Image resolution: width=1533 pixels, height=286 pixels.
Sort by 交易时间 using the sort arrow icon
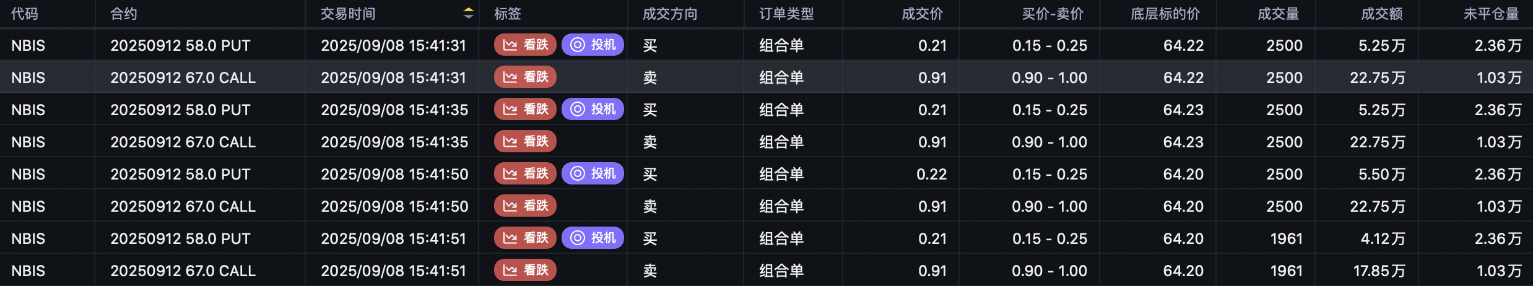click(469, 14)
